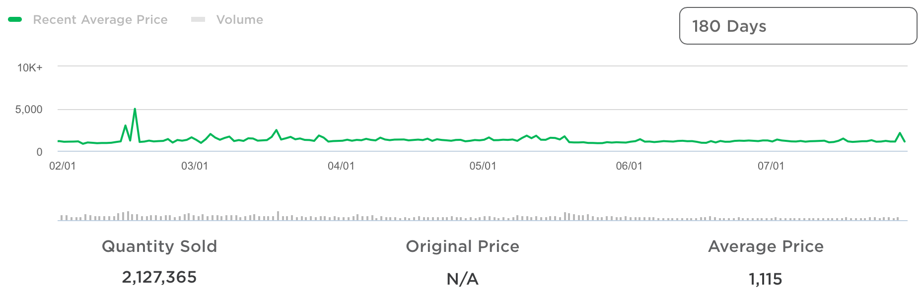Click the 06/01 date axis label
Screen dimensions: 924x298
coord(629,166)
